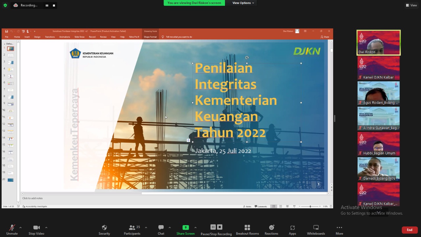The height and width of the screenshot is (237, 421).
Task: Collapse the Default section in slide panel
Action: pos(5,44)
